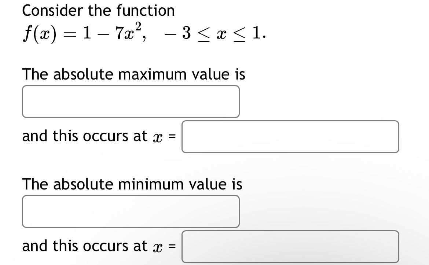Screen dimensions: 429x265
Task: Click the absolute minimum value input box
Action: [130, 211]
